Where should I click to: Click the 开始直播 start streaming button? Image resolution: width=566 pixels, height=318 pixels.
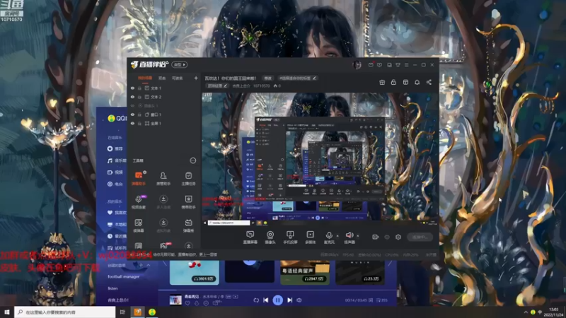(x=419, y=237)
